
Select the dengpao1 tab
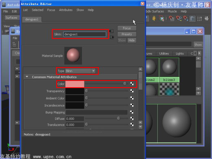pos(32,19)
